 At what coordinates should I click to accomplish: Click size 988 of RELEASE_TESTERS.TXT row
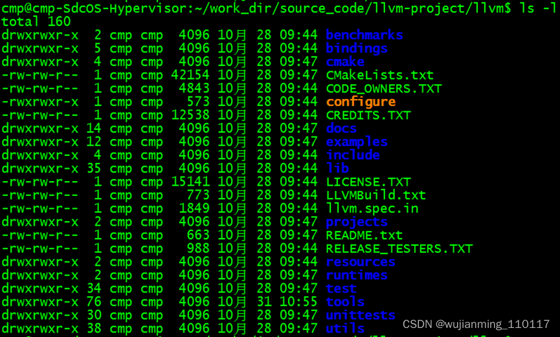click(198, 249)
